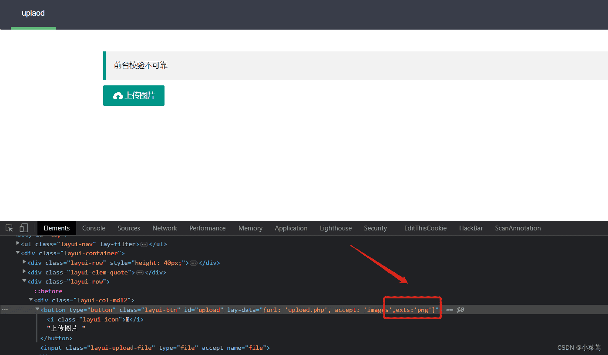Click the uplaod navigation item
This screenshot has height=355, width=608.
(x=33, y=13)
